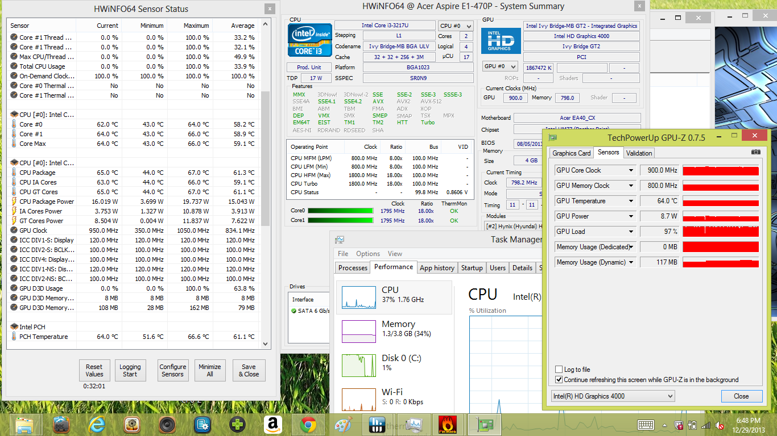Open the CPU #0 selector in System Summary
Viewport: 777px width, 436px height.
click(x=456, y=26)
